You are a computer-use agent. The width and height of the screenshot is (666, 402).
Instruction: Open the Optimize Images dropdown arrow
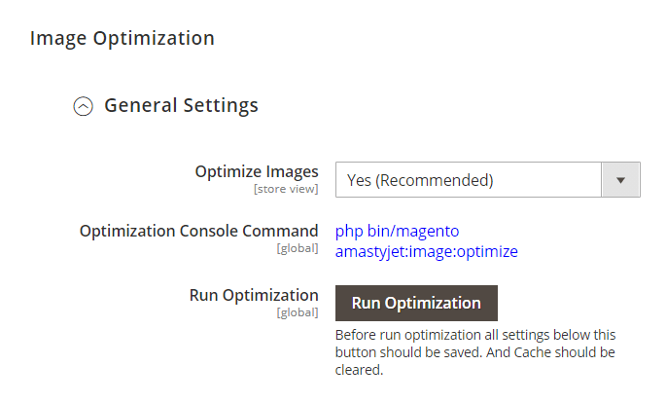click(x=621, y=180)
